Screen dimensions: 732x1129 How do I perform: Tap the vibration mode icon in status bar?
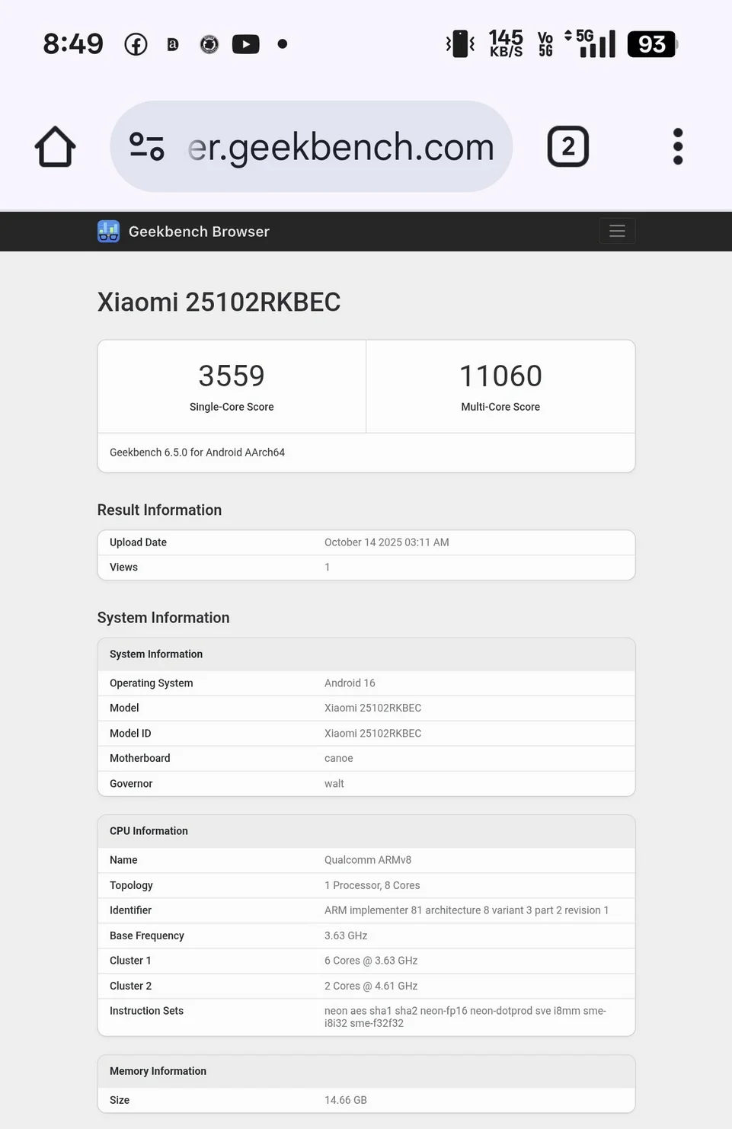coord(460,43)
